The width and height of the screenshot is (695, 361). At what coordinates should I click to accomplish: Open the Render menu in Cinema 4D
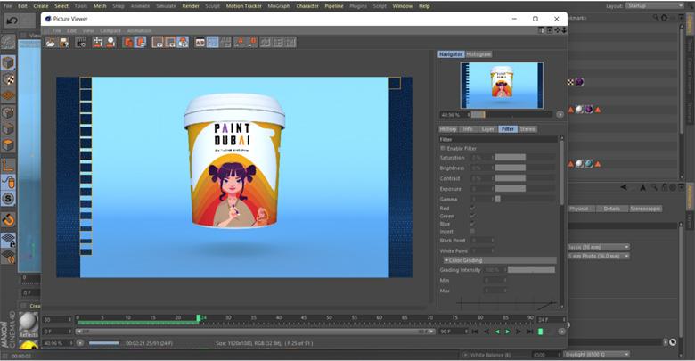coord(191,6)
